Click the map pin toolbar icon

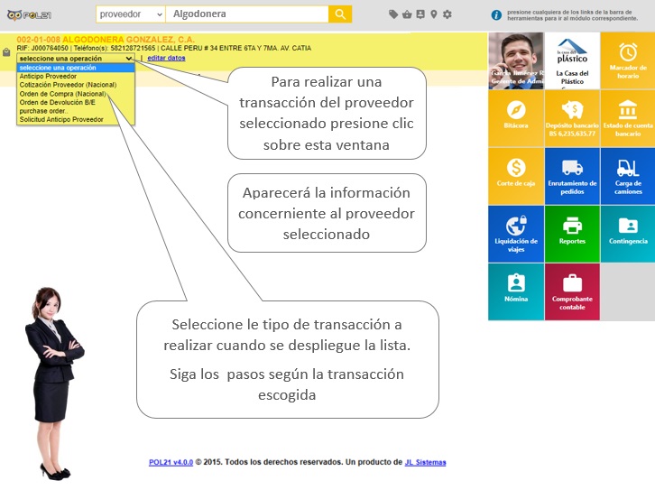(434, 14)
